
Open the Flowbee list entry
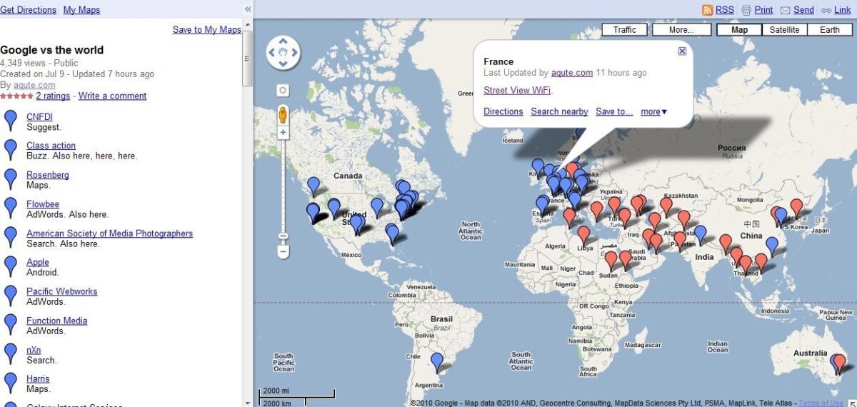43,204
